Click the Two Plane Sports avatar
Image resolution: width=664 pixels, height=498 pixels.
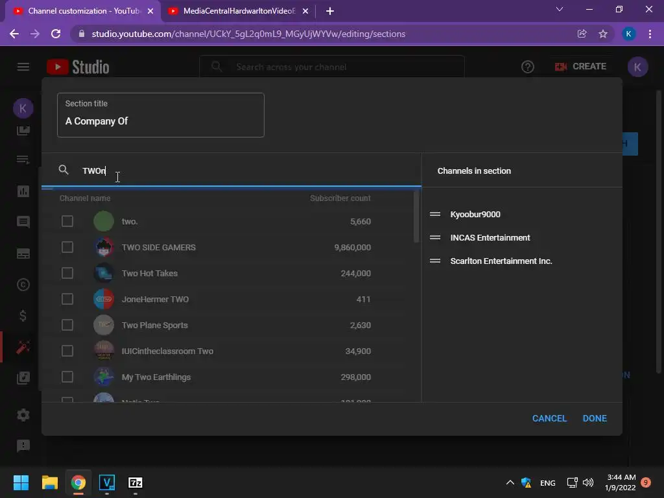coord(104,326)
